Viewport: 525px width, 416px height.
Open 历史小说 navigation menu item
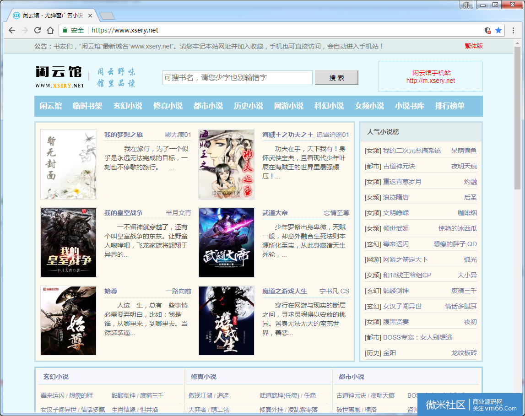[x=248, y=106]
